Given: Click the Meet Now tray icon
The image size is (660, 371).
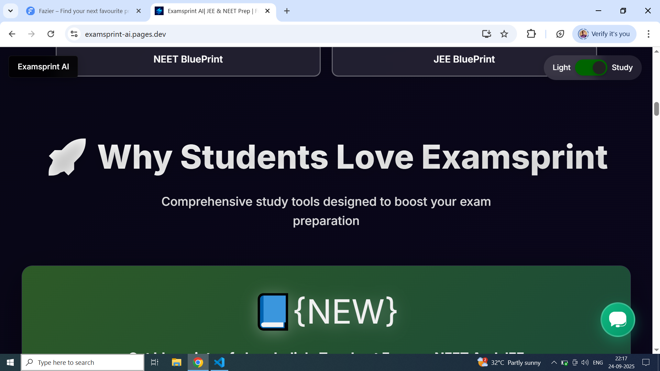Looking at the screenshot, I should pyautogui.click(x=575, y=362).
